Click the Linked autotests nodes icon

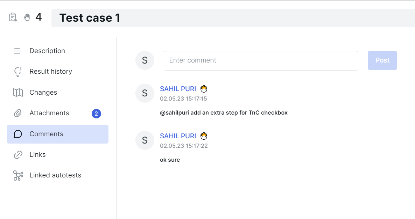tap(18, 175)
